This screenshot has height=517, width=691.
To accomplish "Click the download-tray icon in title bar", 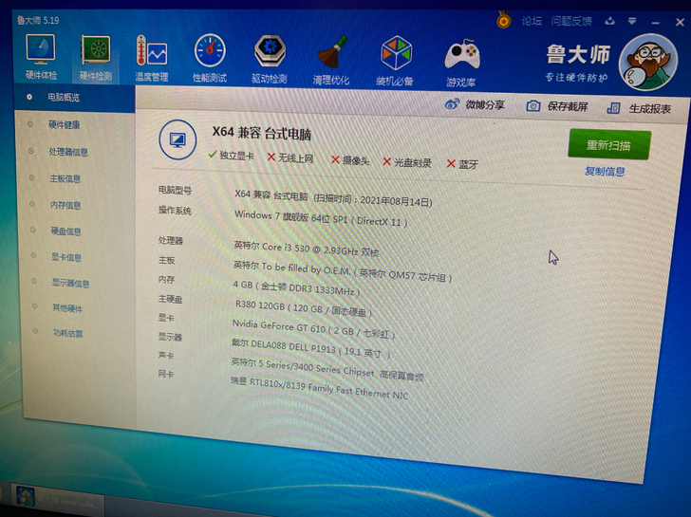I will tap(610, 21).
